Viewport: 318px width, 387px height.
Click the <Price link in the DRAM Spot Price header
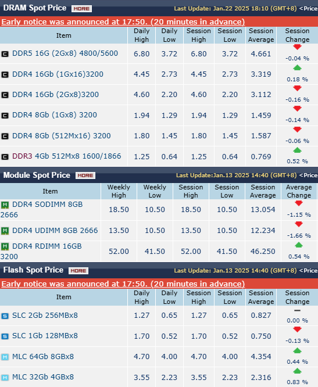click(x=308, y=9)
